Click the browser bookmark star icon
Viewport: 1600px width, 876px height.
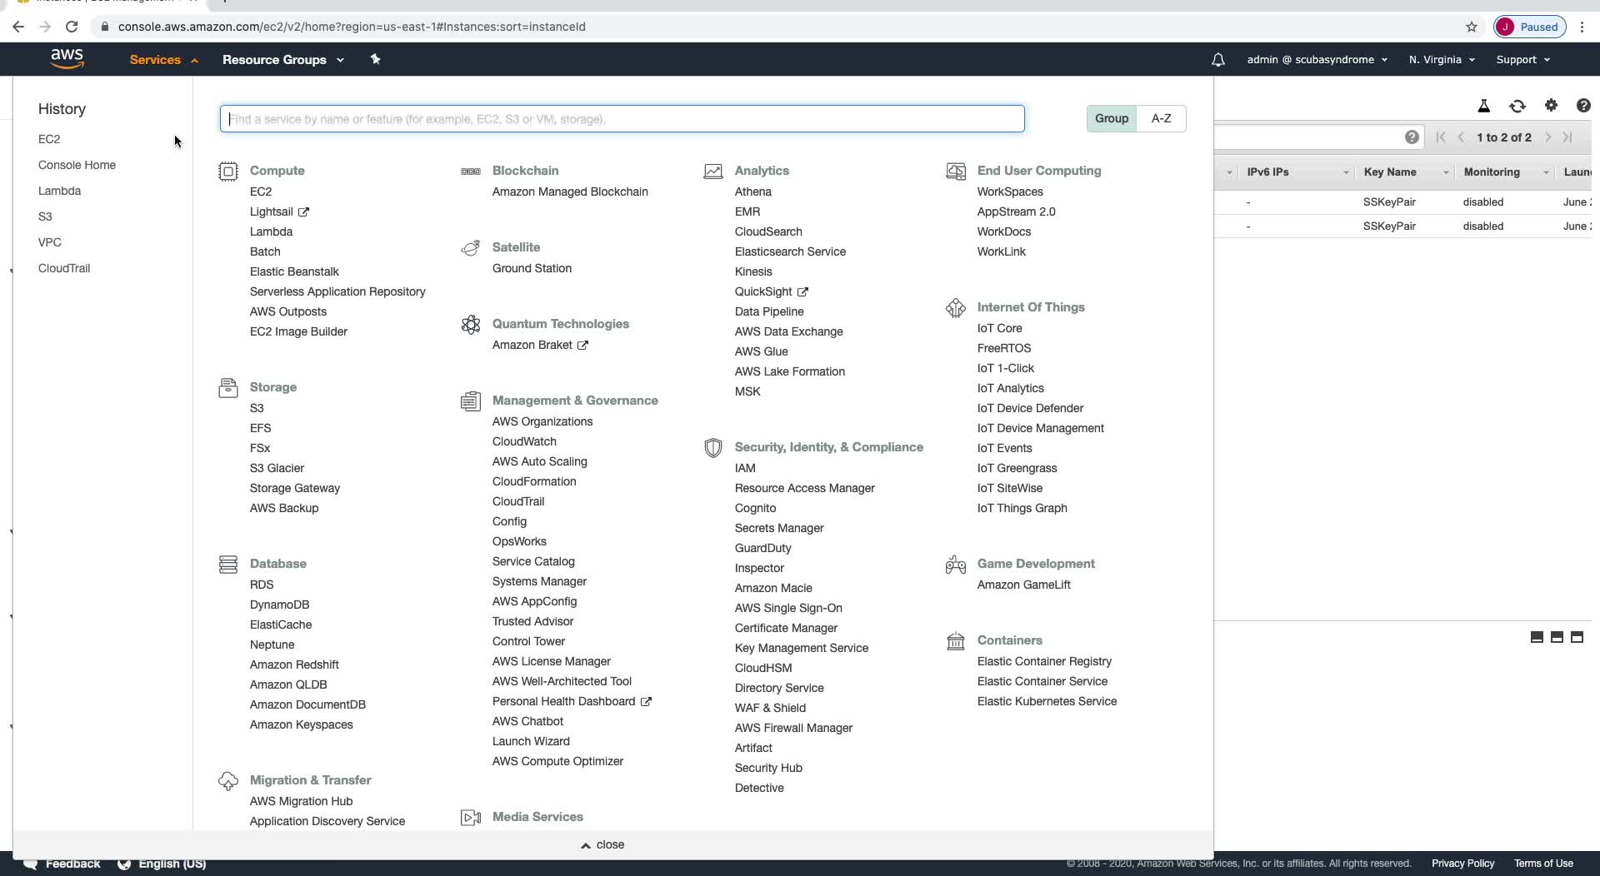point(1471,27)
